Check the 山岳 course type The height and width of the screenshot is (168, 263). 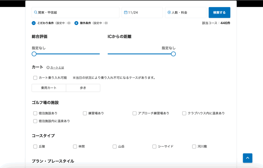click(115, 146)
